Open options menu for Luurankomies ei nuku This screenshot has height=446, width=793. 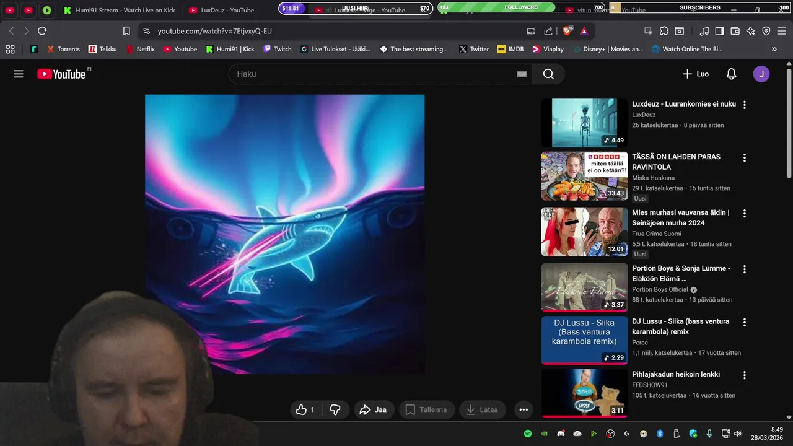[745, 105]
